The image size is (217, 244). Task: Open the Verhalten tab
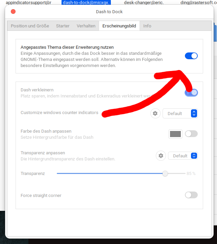point(86,26)
